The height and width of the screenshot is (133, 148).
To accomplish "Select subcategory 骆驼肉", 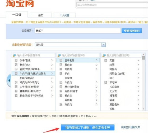I will click(78, 78).
